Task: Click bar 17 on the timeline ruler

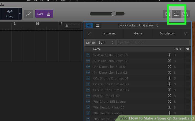Action: coord(61,24)
